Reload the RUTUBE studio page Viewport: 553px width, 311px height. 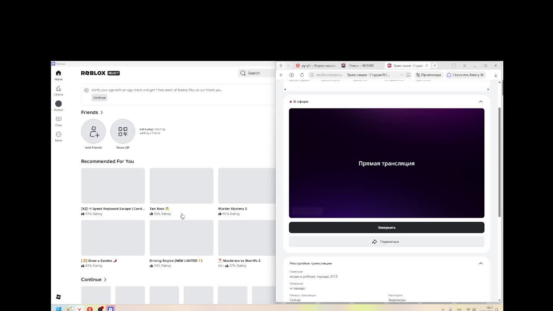pos(302,75)
